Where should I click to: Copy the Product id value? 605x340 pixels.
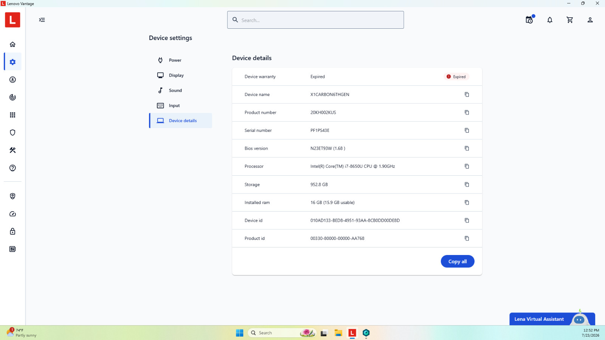click(x=467, y=238)
